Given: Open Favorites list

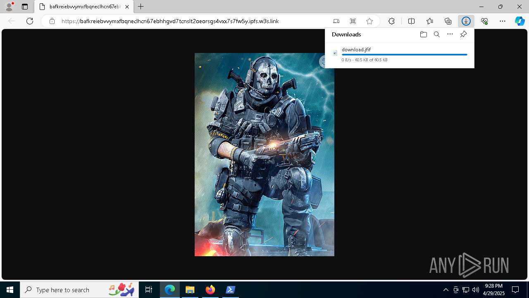Looking at the screenshot, I should [x=430, y=21].
